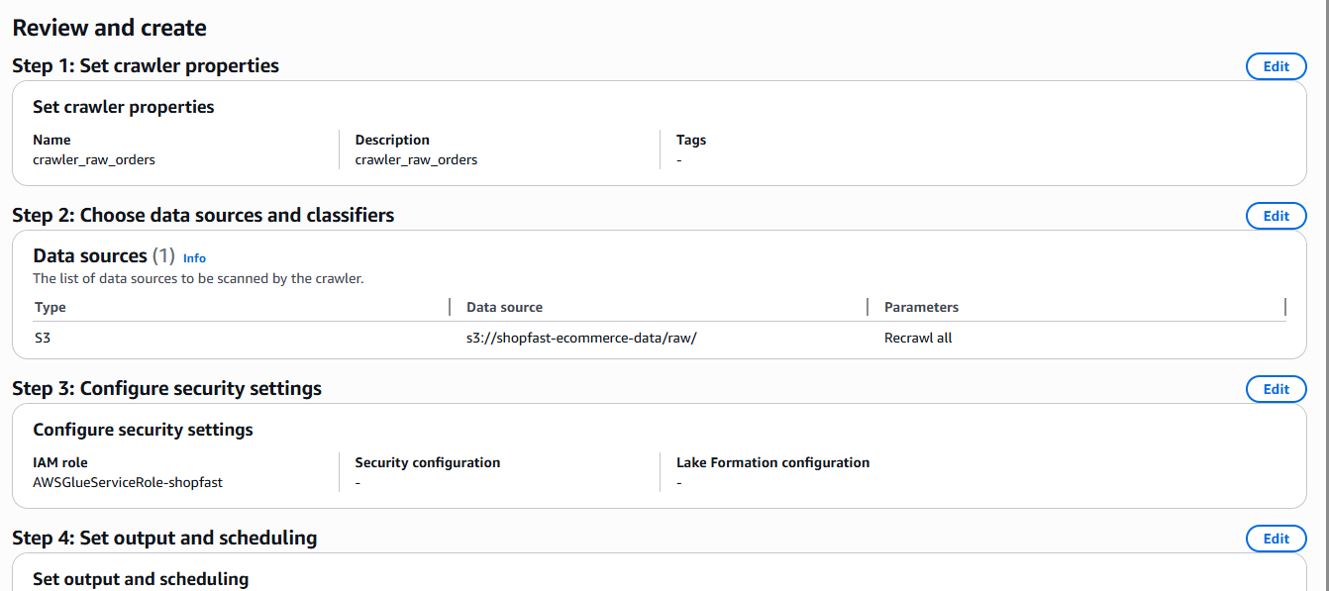Click the Type column header
The image size is (1329, 591).
[x=51, y=307]
